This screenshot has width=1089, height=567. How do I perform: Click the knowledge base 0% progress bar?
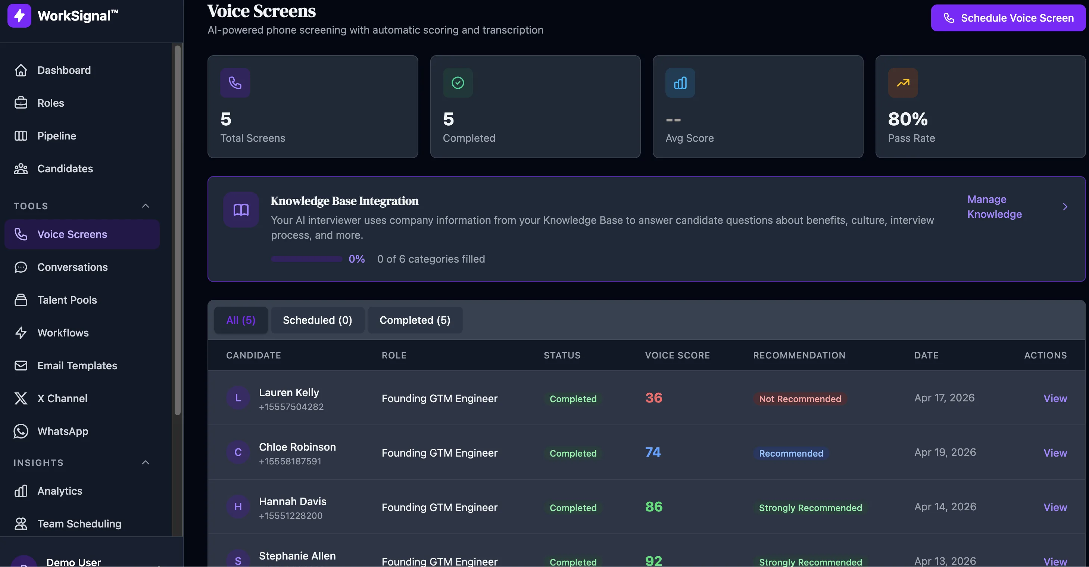(306, 259)
